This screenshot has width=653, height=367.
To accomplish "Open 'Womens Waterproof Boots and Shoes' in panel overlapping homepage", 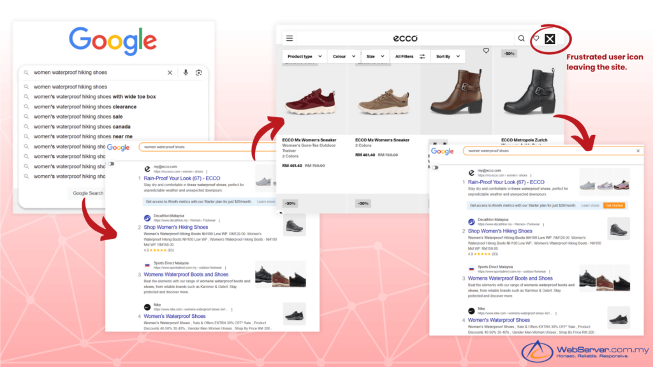I will (186, 275).
